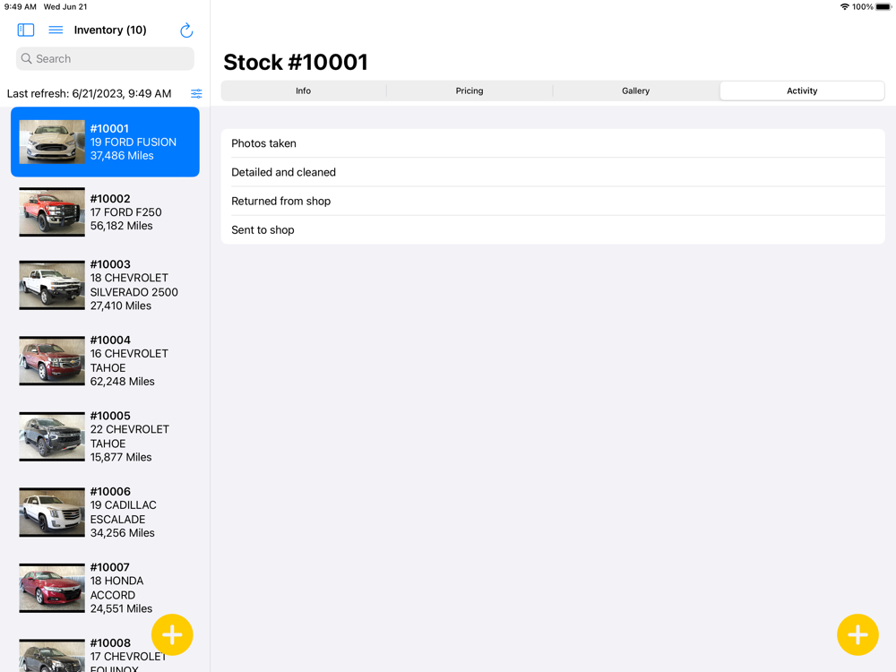Refresh the inventory list
The width and height of the screenshot is (896, 672).
pos(186,30)
